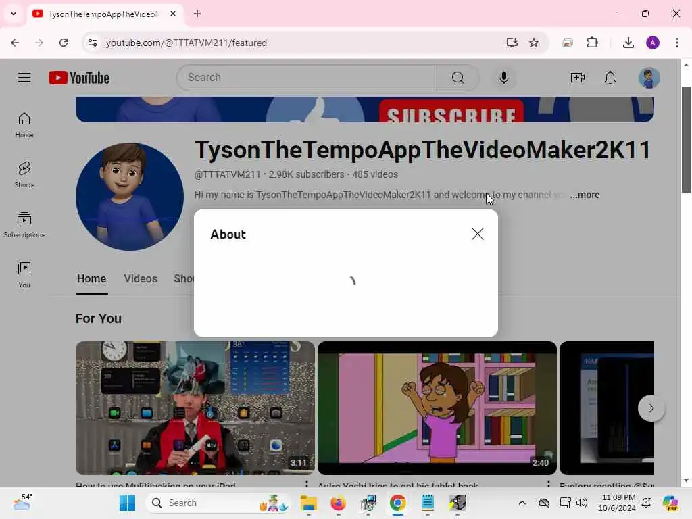Open Shorts in the sidebar
Screen dimensions: 692x519
[x=24, y=175]
